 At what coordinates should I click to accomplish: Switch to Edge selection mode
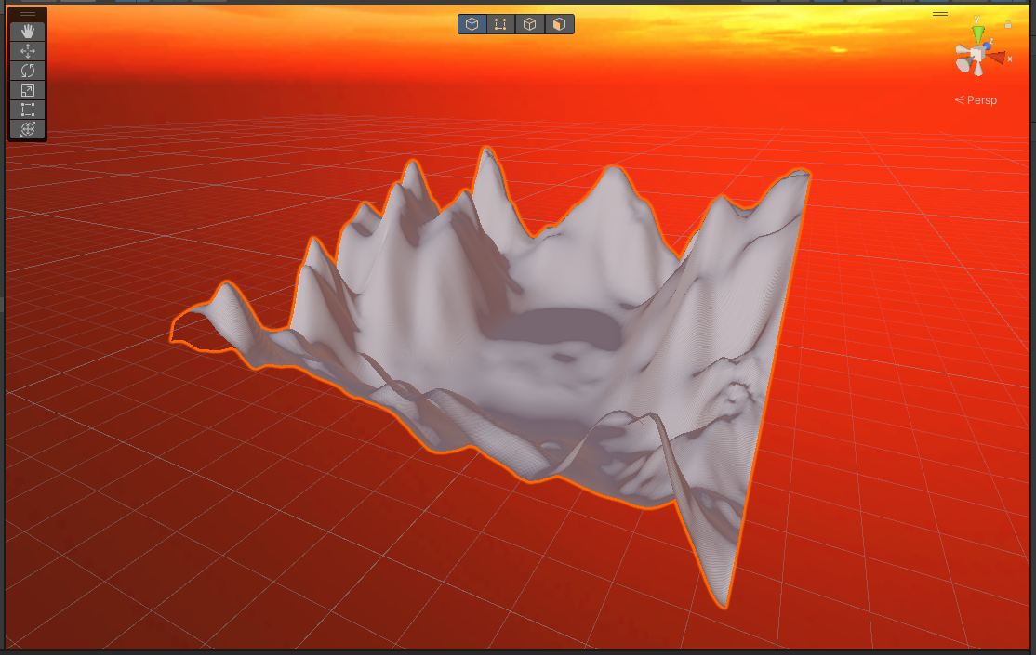coord(530,24)
